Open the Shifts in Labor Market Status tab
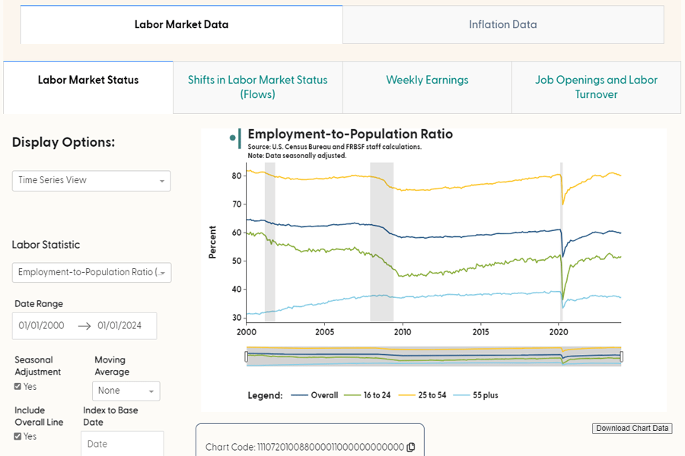Viewport: 685px width, 456px height. coord(257,87)
